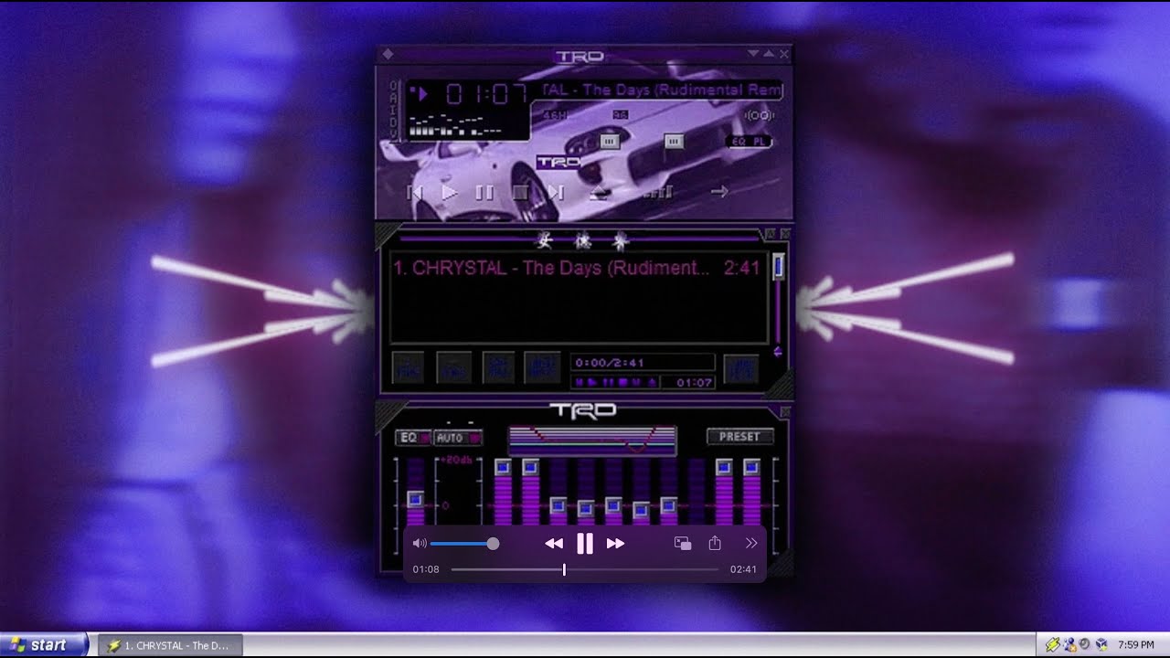The width and height of the screenshot is (1170, 658).
Task: Pause playback in the overlay video controls
Action: pos(585,544)
